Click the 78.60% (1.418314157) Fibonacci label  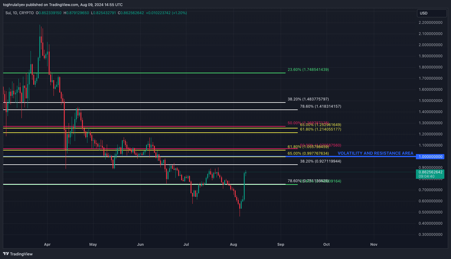pos(321,106)
